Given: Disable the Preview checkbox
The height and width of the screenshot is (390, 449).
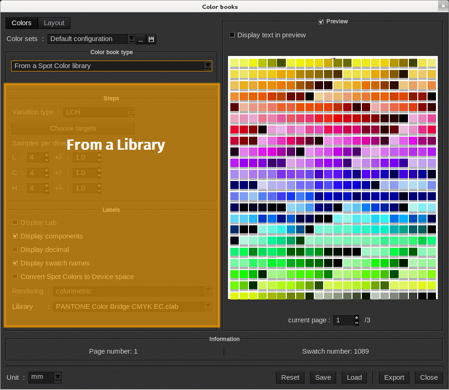Looking at the screenshot, I should coord(321,21).
